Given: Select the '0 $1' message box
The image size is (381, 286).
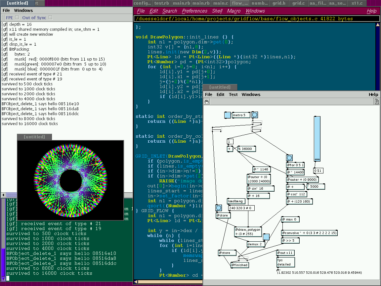Looking at the screenshot, I should 318,171.
